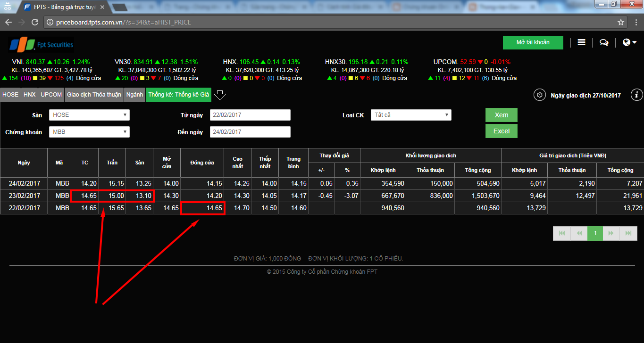Reload the page with refresh icon
This screenshot has width=644, height=343.
click(x=35, y=22)
